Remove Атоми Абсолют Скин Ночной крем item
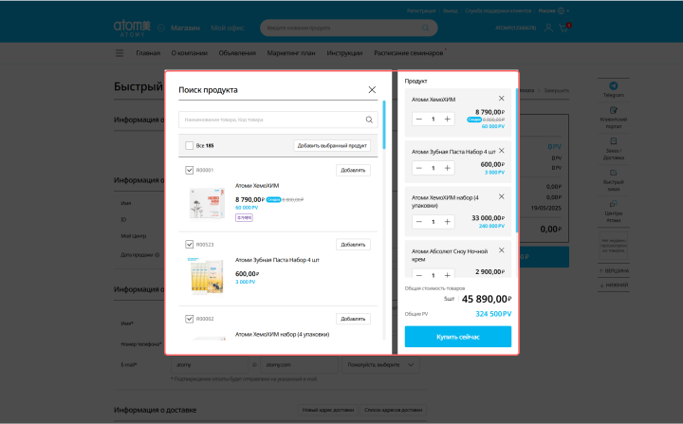The width and height of the screenshot is (683, 424). [x=502, y=250]
